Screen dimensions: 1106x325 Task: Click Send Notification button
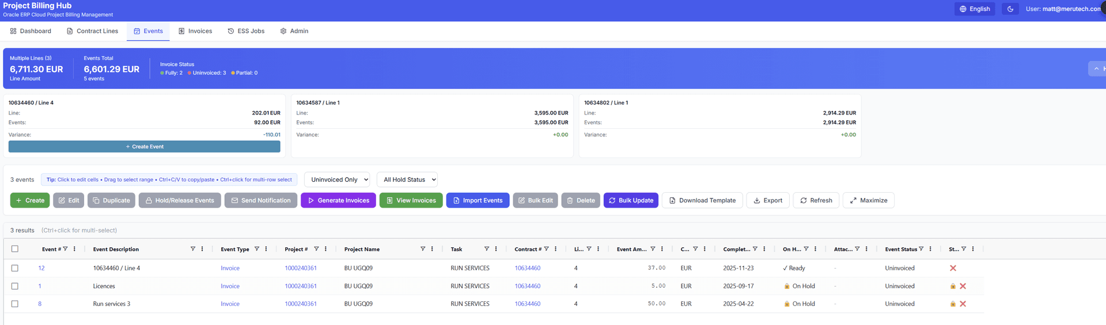261,200
